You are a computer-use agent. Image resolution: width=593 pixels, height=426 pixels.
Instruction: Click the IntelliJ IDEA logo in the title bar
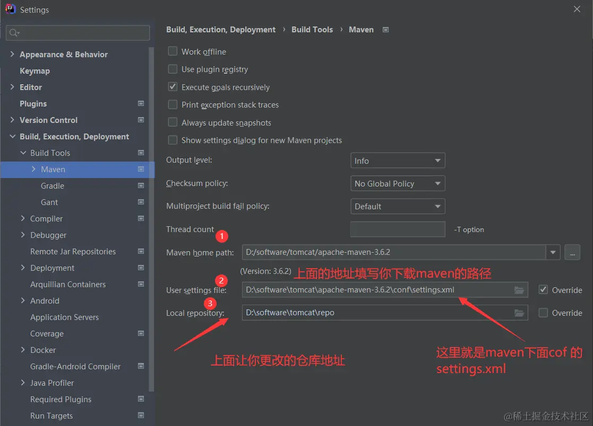[10, 9]
